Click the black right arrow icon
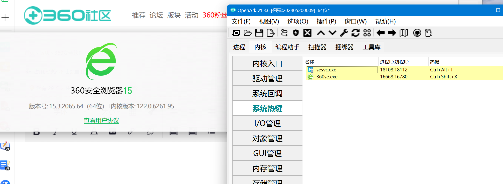The width and height of the screenshot is (503, 184). (392, 33)
